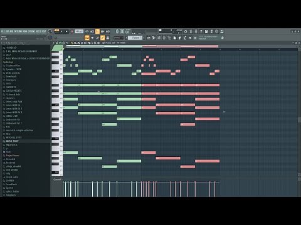Open the PATTERNS menu
The width and height of the screenshot is (301, 225).
point(18,31)
